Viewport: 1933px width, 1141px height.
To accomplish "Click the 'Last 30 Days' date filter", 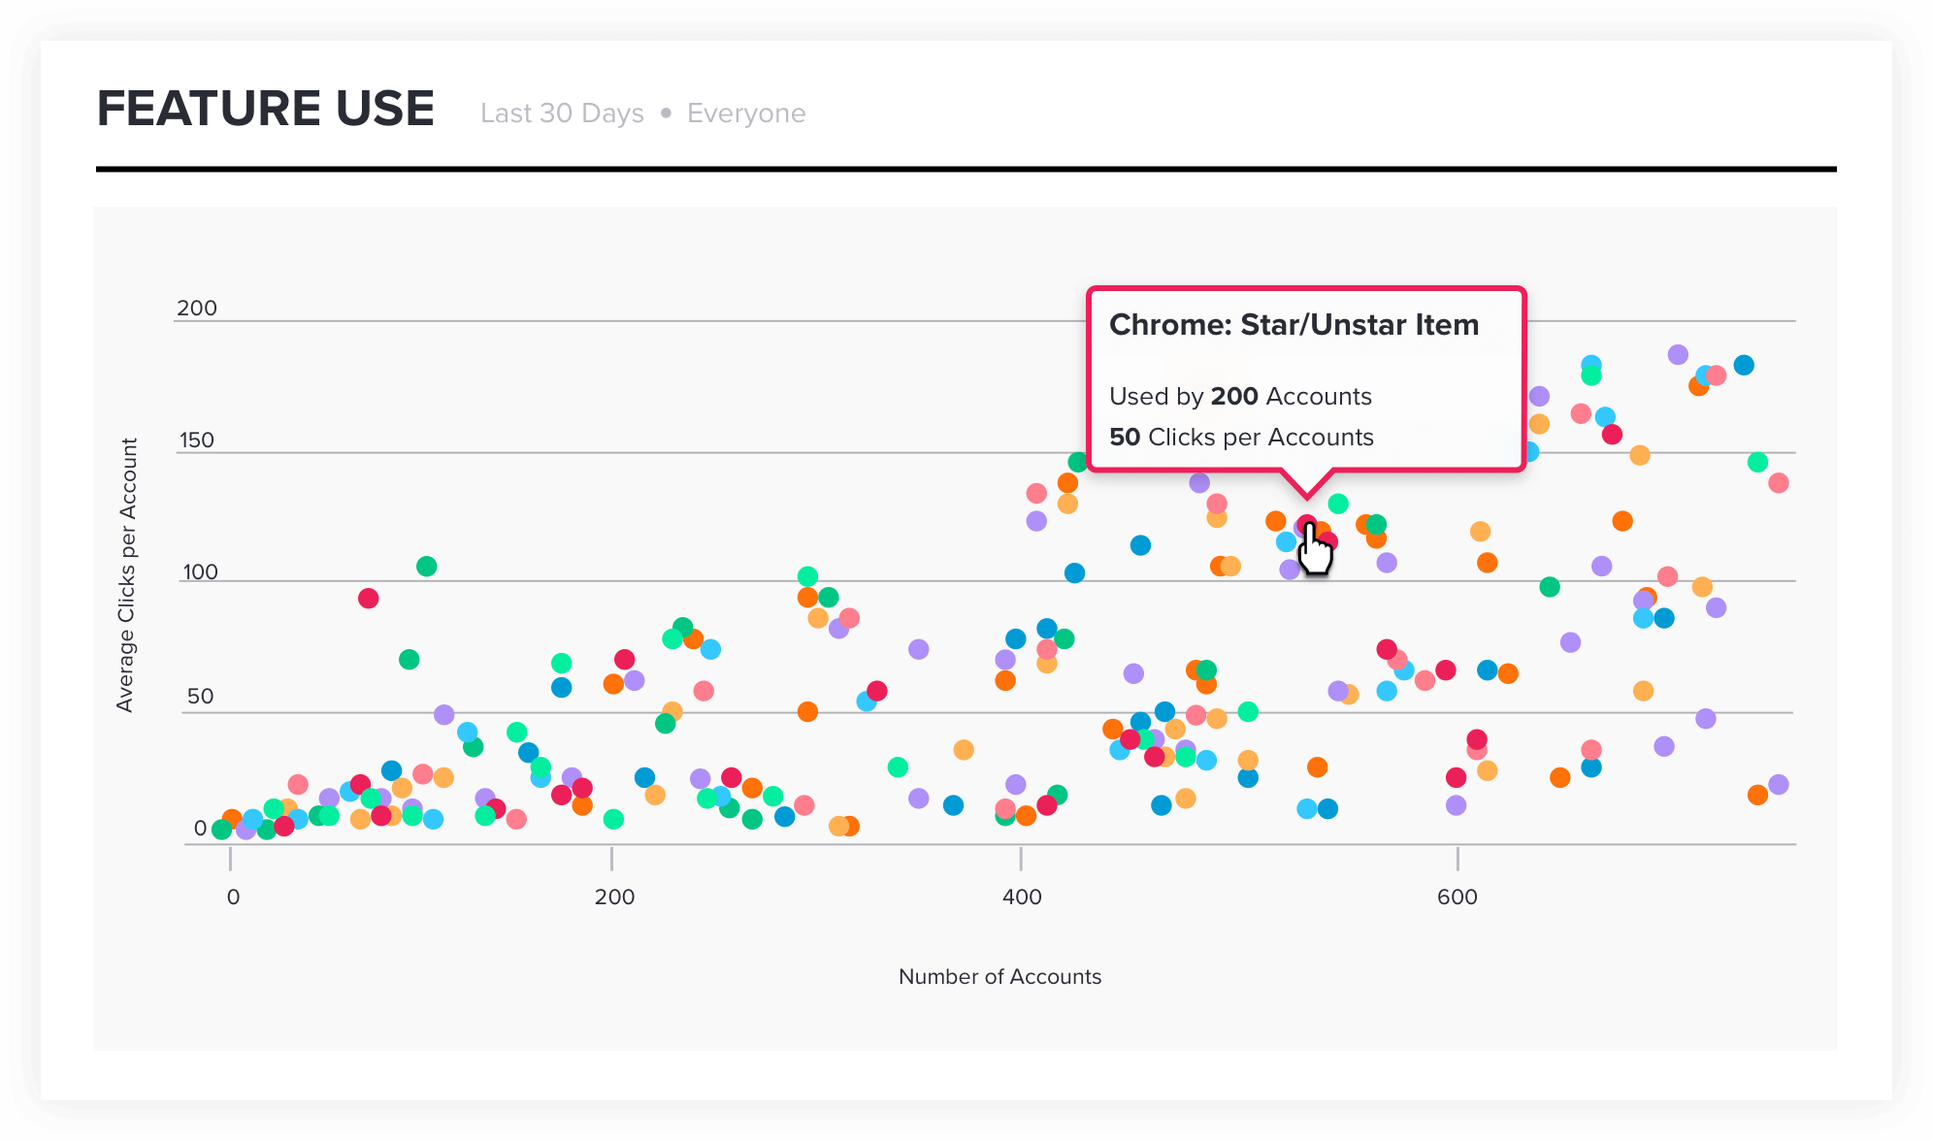I will coord(562,114).
